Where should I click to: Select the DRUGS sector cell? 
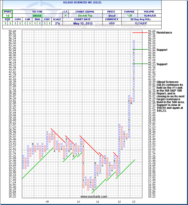(x=37, y=15)
